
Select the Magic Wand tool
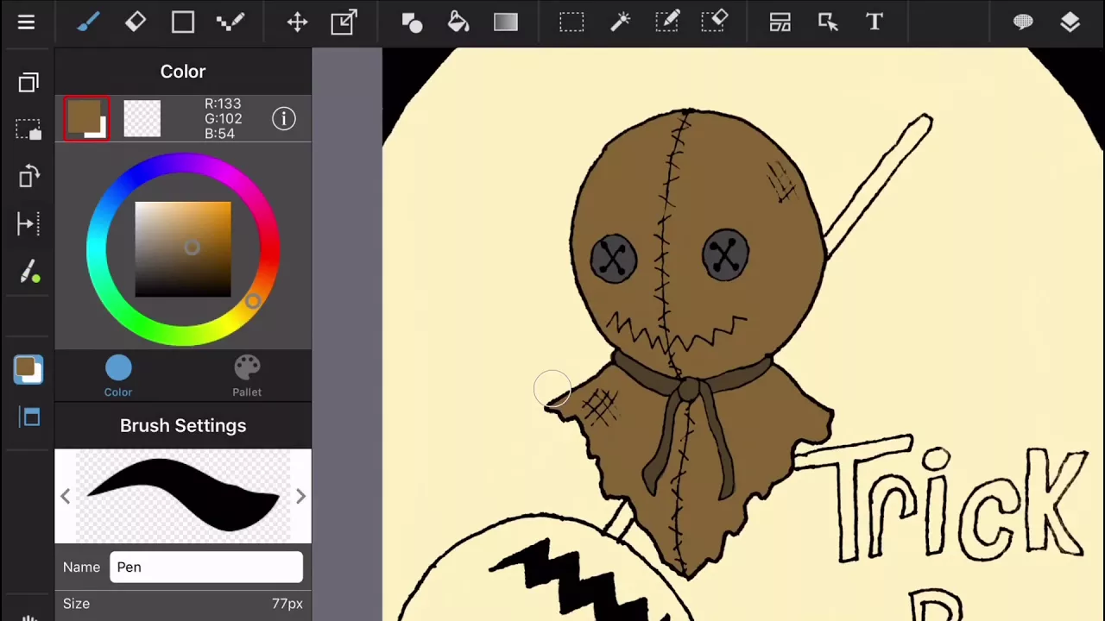click(620, 22)
